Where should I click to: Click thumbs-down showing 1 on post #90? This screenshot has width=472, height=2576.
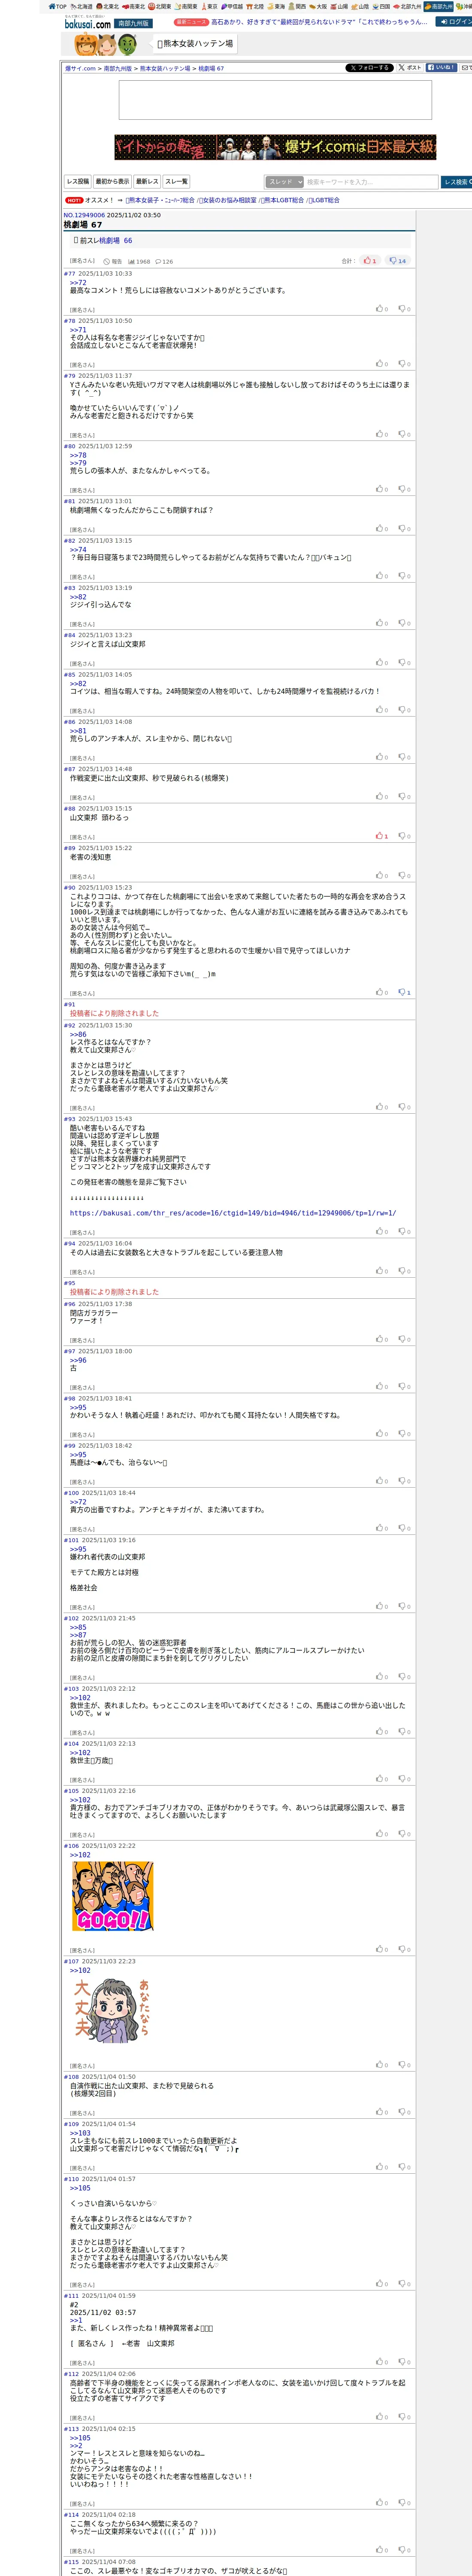[404, 992]
